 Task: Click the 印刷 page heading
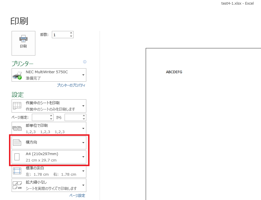coord(19,21)
